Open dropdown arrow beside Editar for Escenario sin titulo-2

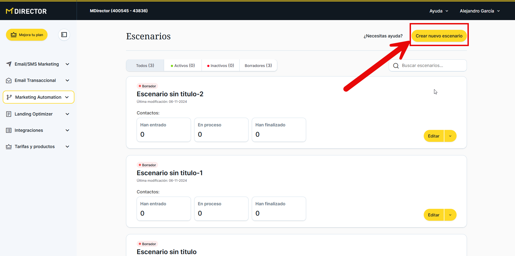(x=450, y=136)
